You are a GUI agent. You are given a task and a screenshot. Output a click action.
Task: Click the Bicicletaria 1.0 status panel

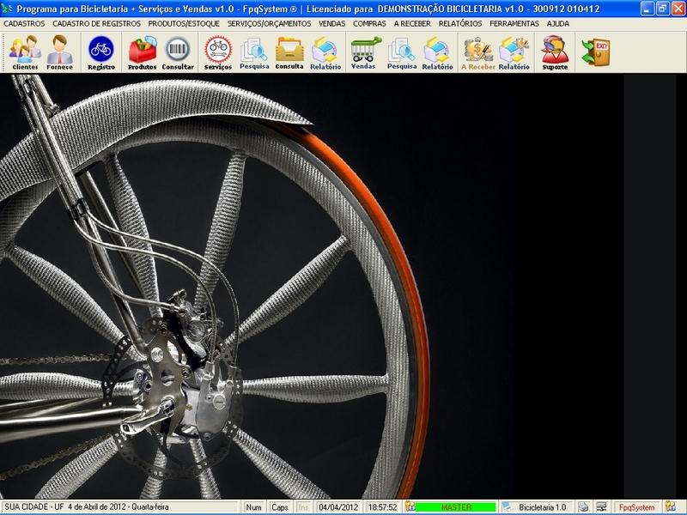pos(541,507)
